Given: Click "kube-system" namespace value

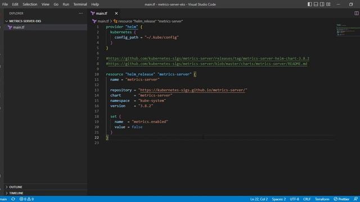Looking at the screenshot, I should coord(152,100).
